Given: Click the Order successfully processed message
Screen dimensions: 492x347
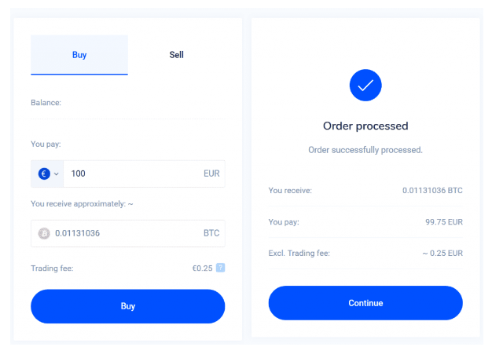Looking at the screenshot, I should click(365, 150).
